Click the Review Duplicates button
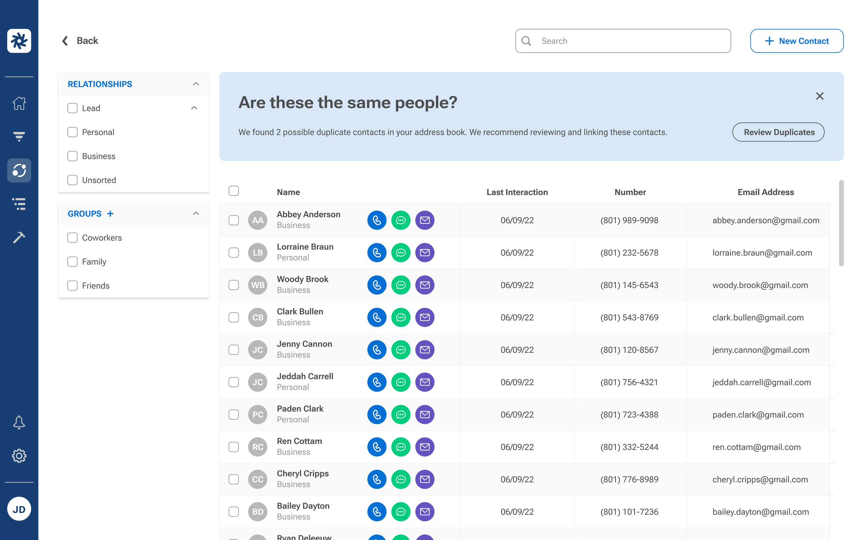This screenshot has width=863, height=540. coord(778,132)
